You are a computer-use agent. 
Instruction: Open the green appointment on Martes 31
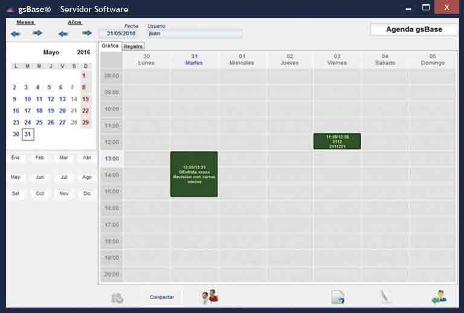click(194, 174)
